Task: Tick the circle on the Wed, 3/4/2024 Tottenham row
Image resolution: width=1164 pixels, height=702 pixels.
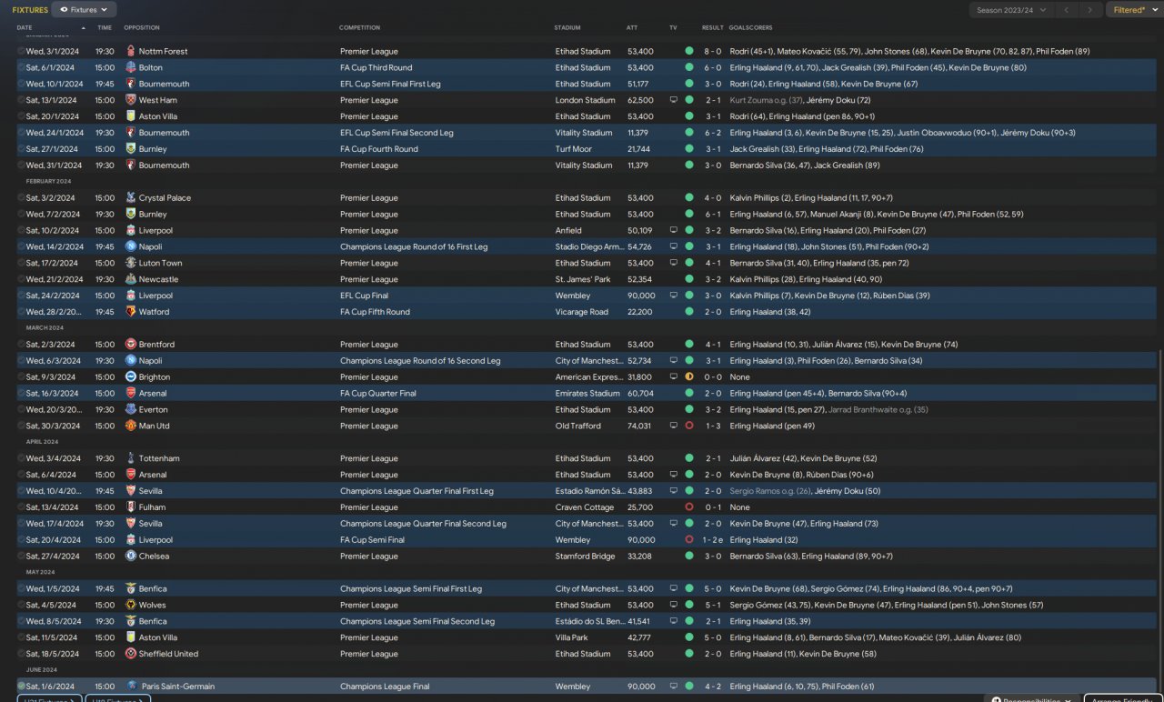Action: (x=21, y=459)
